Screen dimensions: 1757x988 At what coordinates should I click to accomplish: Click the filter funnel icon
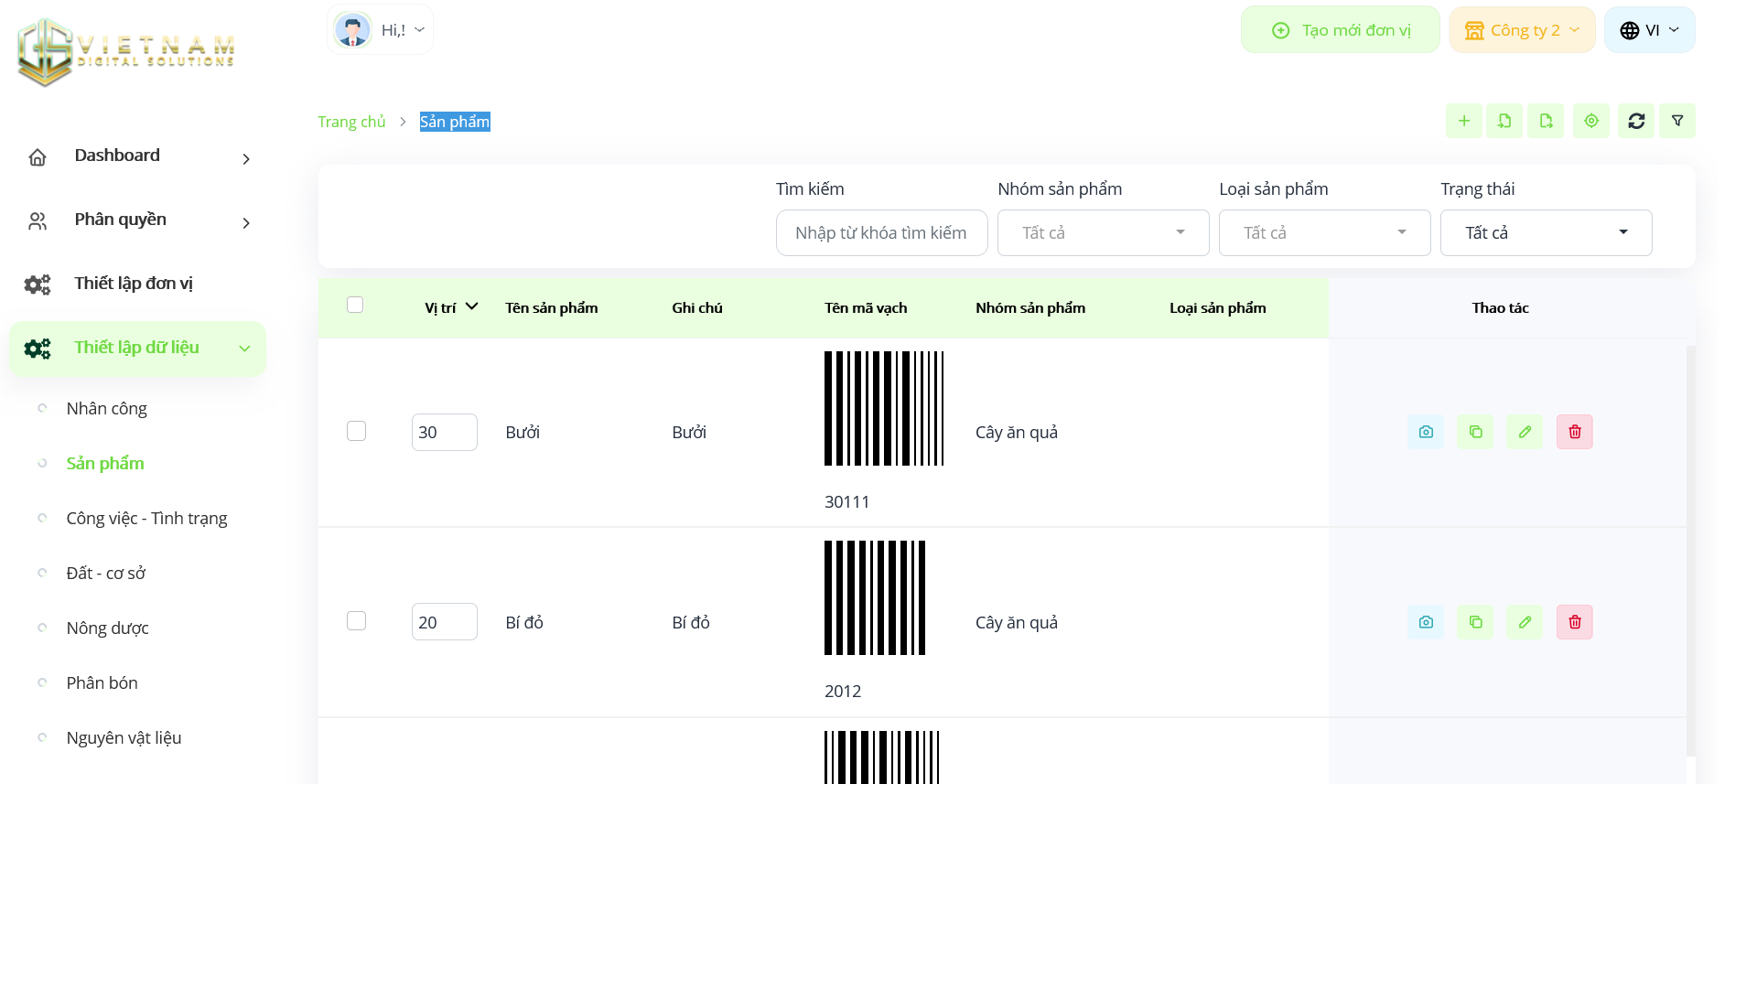1676,121
